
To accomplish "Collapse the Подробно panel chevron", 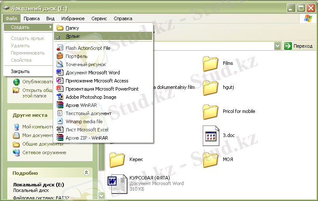I will click(x=86, y=172).
